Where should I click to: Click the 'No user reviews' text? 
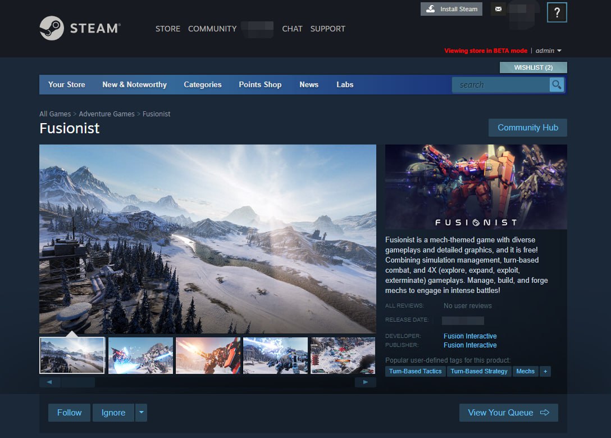[468, 306]
